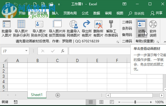Click print preview icon in quick access toolbar

(x=43, y=4)
